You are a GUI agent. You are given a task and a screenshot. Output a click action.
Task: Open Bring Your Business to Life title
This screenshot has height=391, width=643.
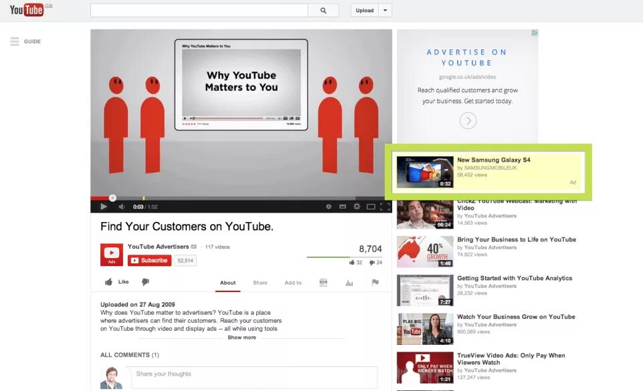[x=517, y=239]
